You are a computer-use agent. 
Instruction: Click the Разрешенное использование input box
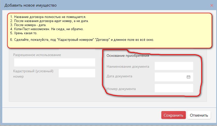54,62
